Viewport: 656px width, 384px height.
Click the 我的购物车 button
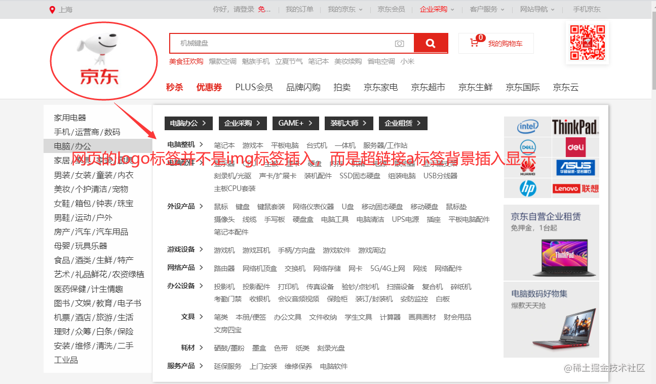click(x=496, y=44)
